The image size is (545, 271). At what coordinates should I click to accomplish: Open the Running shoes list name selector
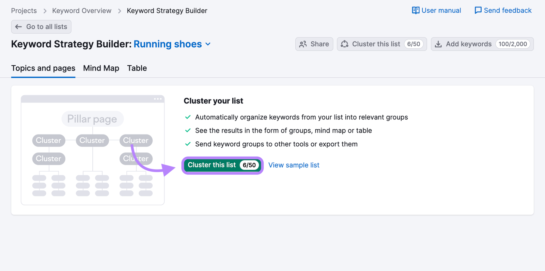click(168, 44)
